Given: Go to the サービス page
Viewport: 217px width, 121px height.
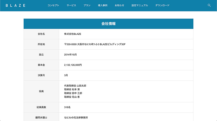Looking at the screenshot, I should pos(71,5).
